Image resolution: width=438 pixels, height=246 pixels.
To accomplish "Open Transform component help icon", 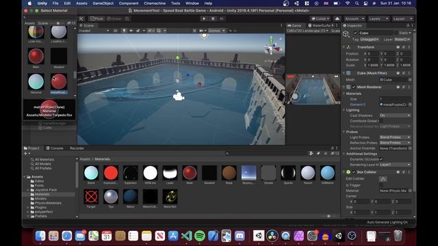I will pos(398,47).
